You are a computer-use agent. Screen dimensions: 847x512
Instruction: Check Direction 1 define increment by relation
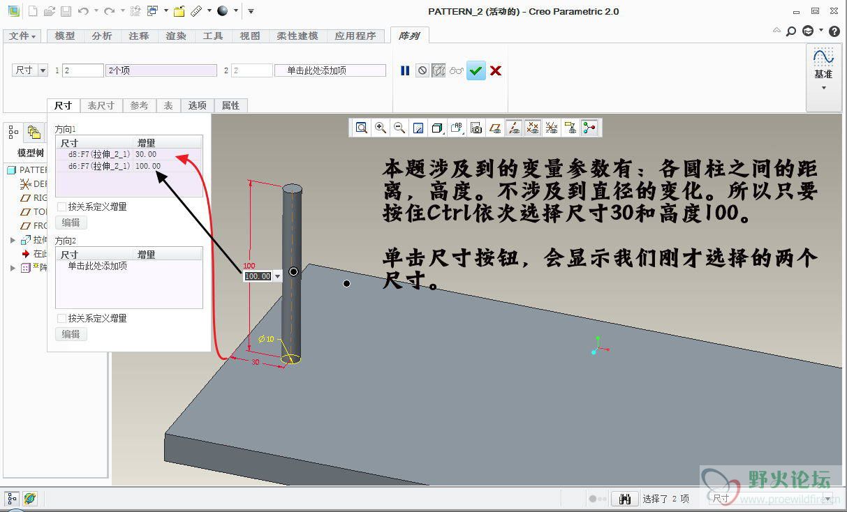(61, 207)
